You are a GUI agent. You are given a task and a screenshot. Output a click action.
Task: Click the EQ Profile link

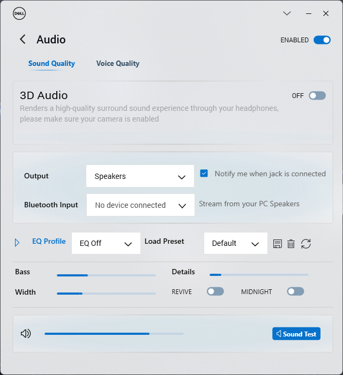(x=49, y=241)
